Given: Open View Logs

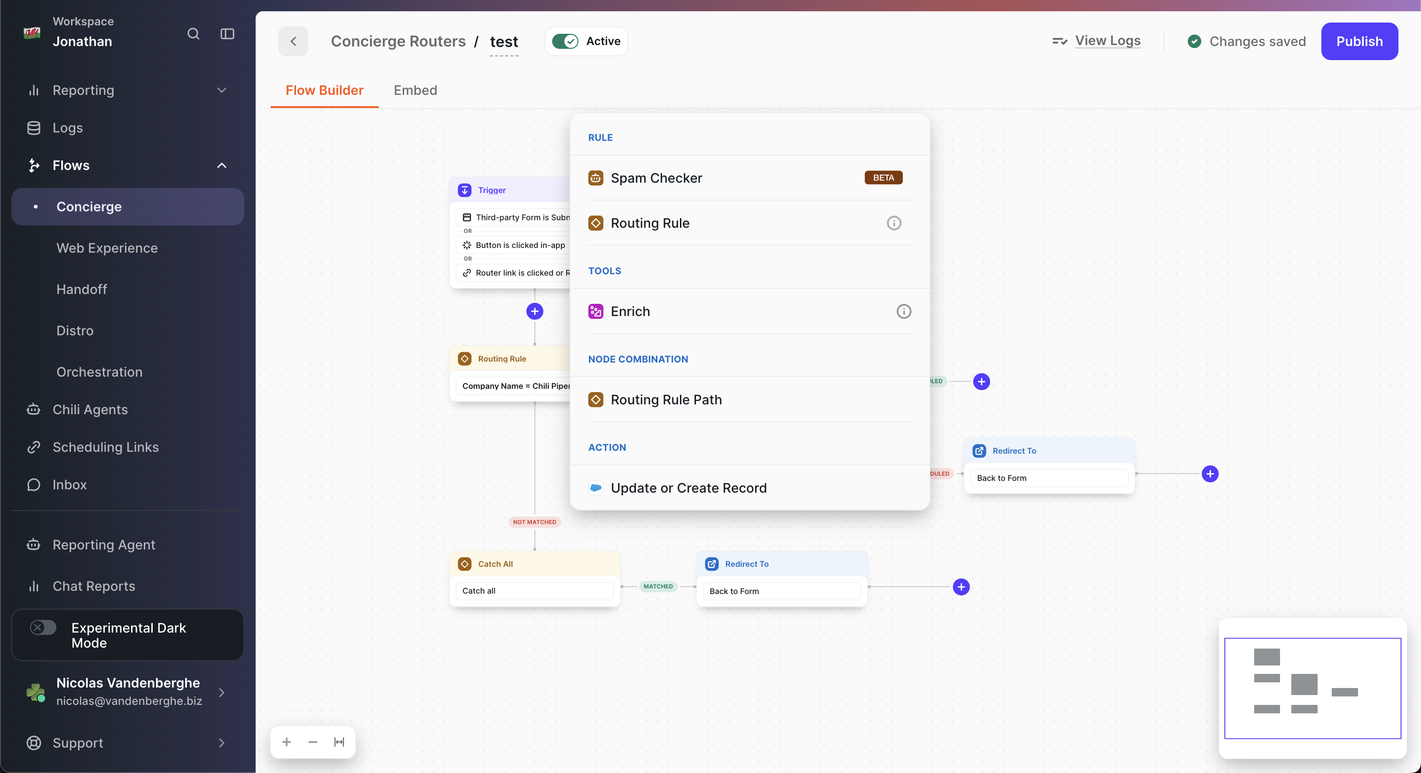Looking at the screenshot, I should (1108, 40).
